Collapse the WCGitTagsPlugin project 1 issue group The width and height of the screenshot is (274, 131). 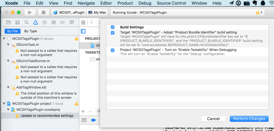pos(4,104)
